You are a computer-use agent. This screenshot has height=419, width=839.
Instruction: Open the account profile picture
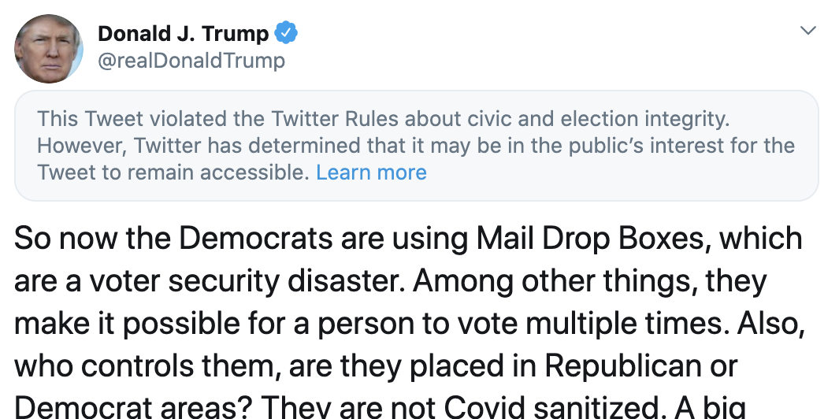pos(49,49)
